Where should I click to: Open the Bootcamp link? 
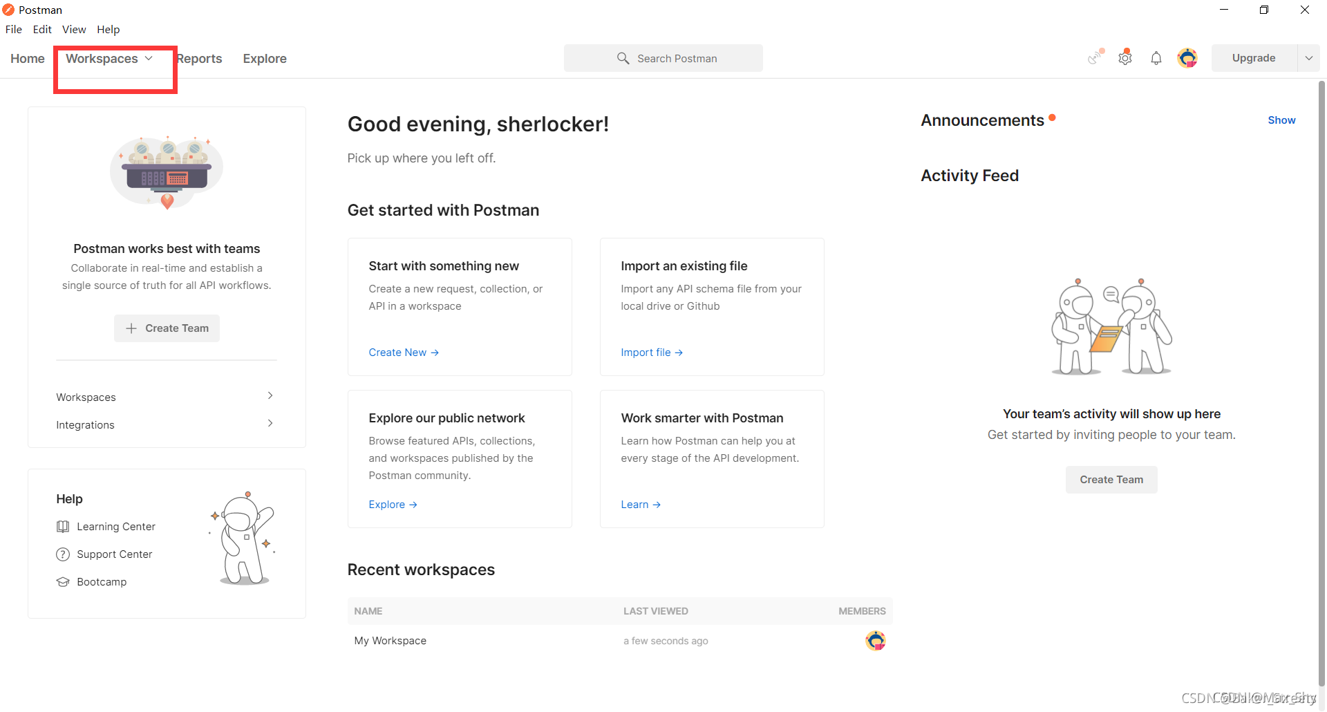(102, 582)
